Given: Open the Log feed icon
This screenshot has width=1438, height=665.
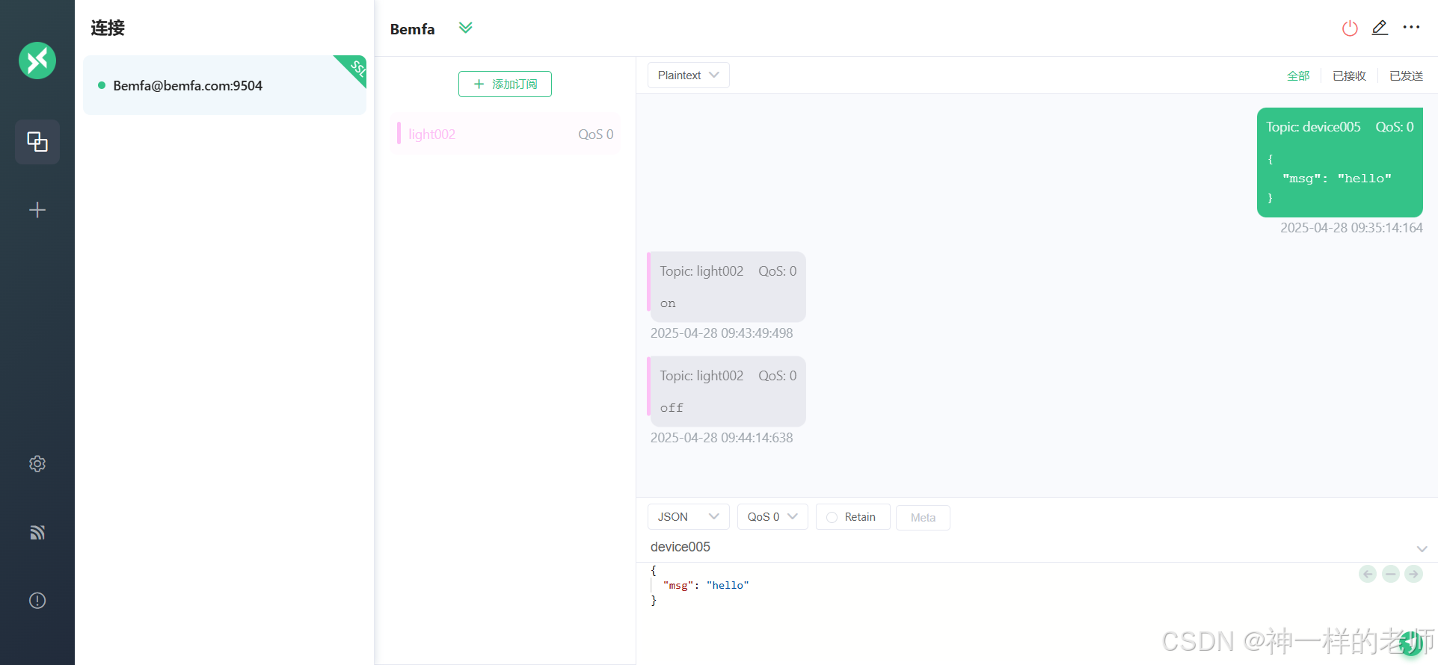Looking at the screenshot, I should [37, 532].
